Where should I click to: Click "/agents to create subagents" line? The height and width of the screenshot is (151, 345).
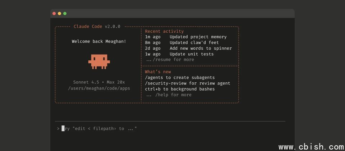click(180, 78)
